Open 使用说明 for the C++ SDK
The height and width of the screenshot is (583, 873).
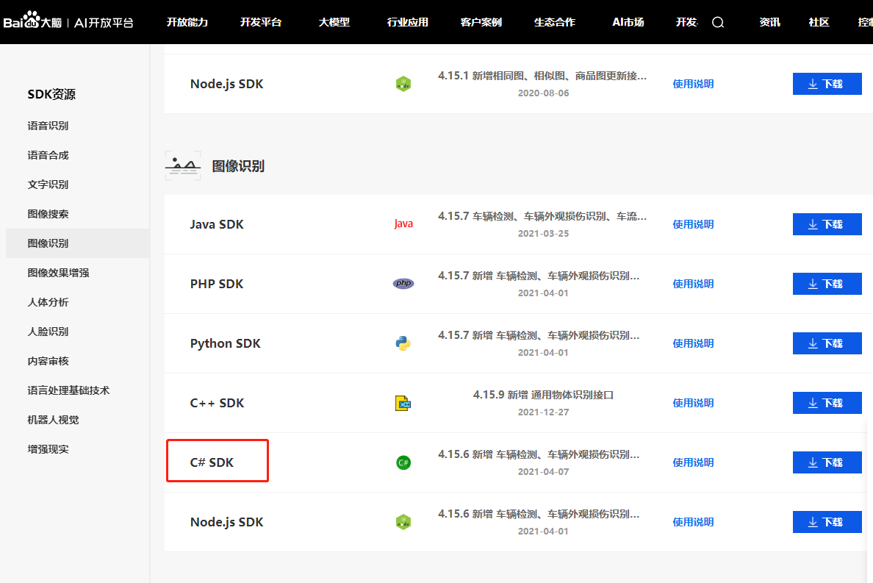(693, 403)
